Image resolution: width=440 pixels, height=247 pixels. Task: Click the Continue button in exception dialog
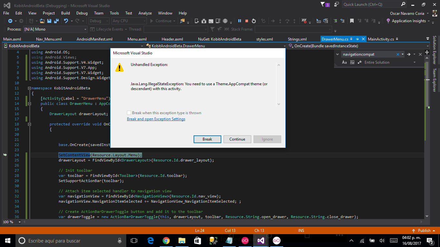click(237, 139)
